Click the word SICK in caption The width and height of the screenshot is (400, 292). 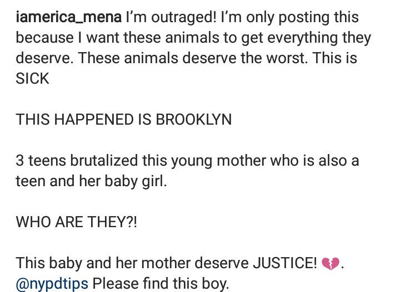(x=32, y=78)
